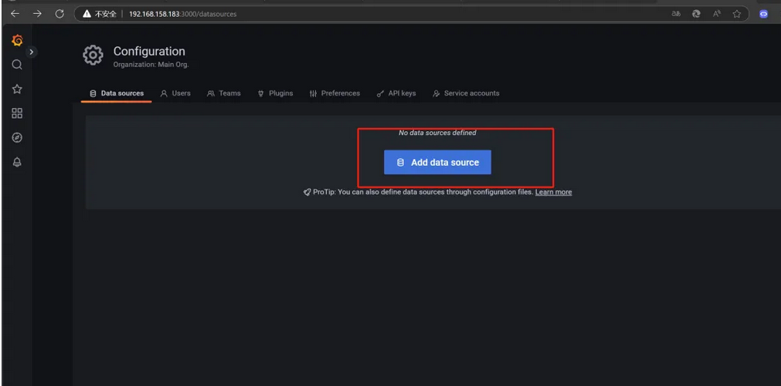Open the Explore compass icon
The image size is (781, 386).
[x=17, y=137]
